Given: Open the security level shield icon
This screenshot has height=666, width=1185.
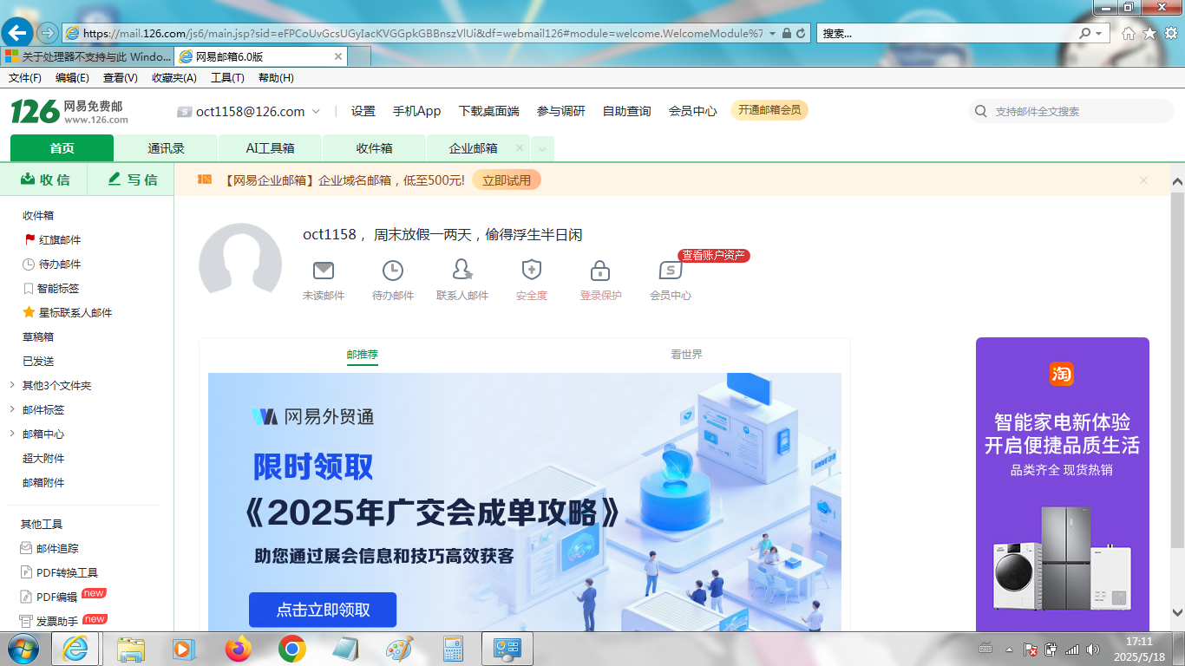Looking at the screenshot, I should click(532, 270).
